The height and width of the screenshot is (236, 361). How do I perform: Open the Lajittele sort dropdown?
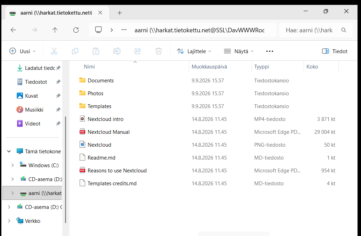pos(194,51)
